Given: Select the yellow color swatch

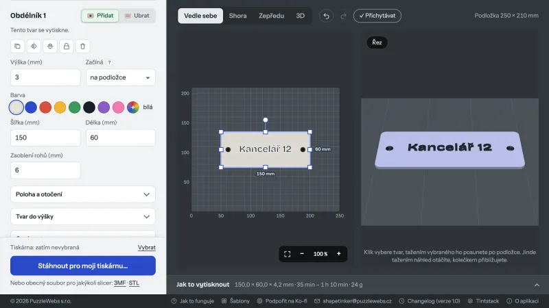Looking at the screenshot, I should 60,107.
